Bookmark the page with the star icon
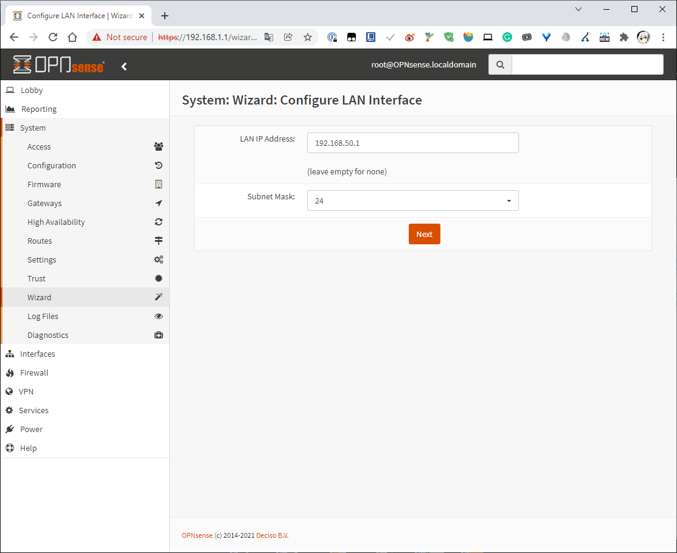This screenshot has width=677, height=553. point(308,37)
